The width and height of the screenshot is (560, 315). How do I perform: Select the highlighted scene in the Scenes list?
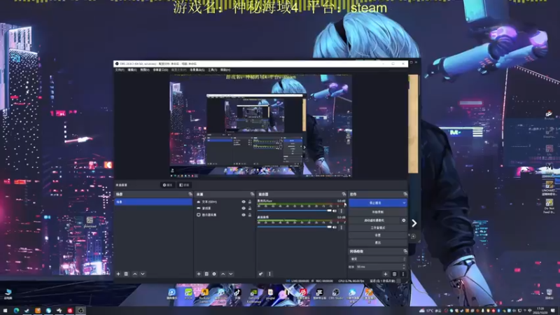point(153,202)
